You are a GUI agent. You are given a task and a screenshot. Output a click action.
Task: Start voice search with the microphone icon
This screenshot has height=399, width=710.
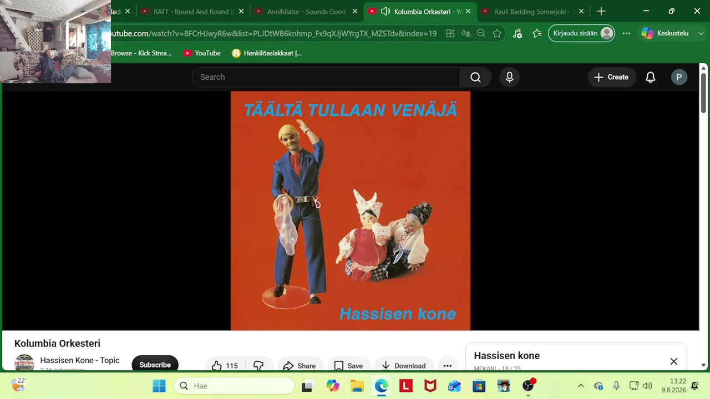coord(510,77)
